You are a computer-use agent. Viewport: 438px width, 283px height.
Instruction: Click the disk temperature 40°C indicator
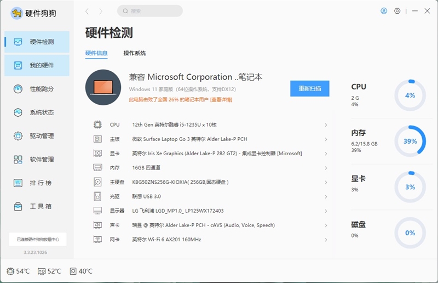tap(81, 271)
